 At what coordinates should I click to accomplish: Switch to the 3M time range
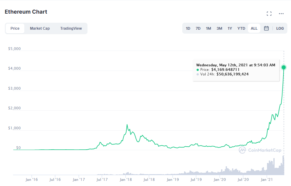pos(219,28)
